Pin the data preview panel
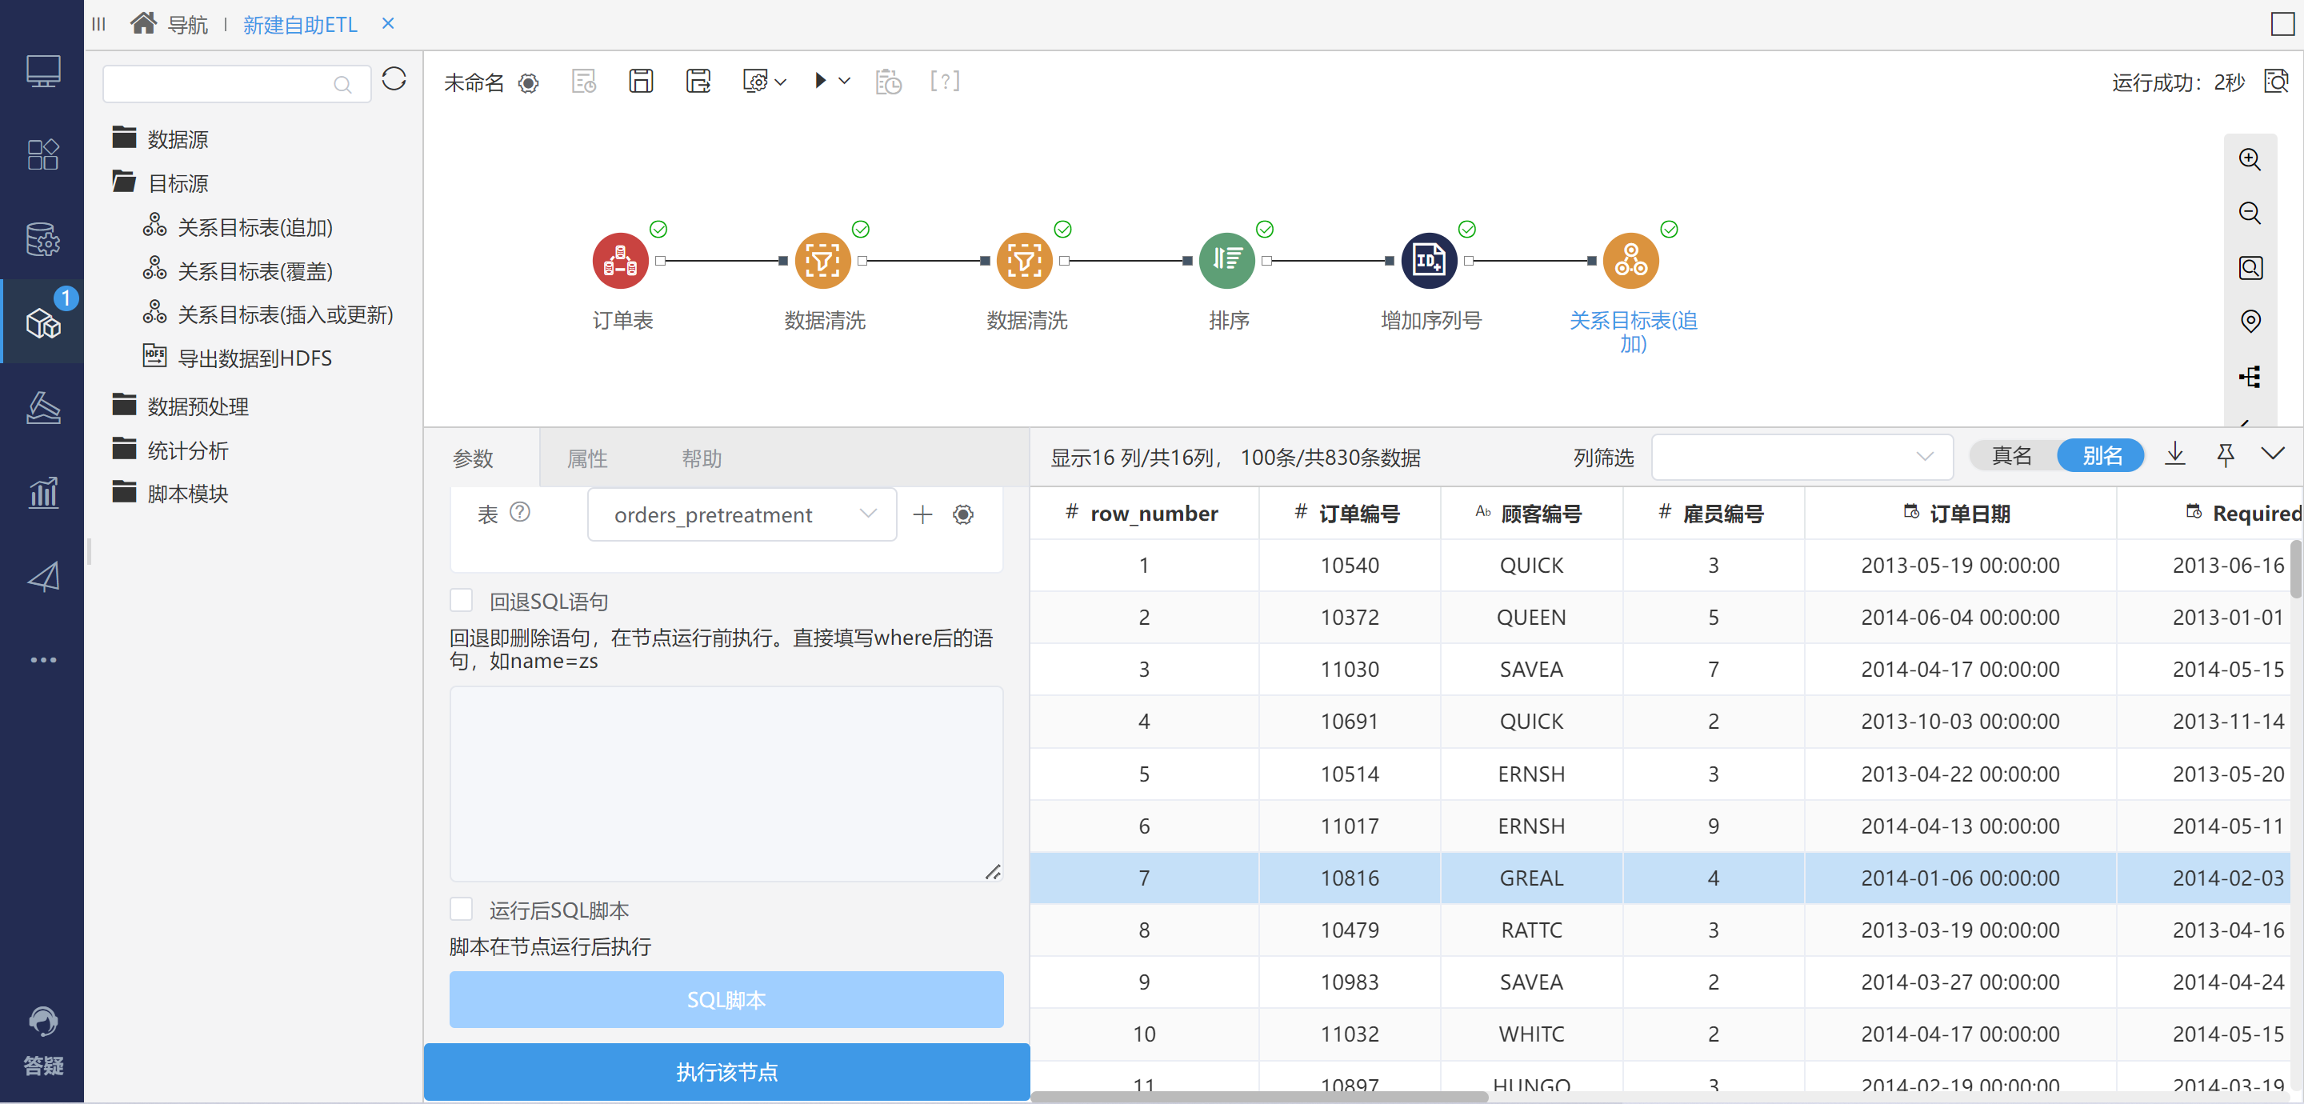 coord(2226,454)
